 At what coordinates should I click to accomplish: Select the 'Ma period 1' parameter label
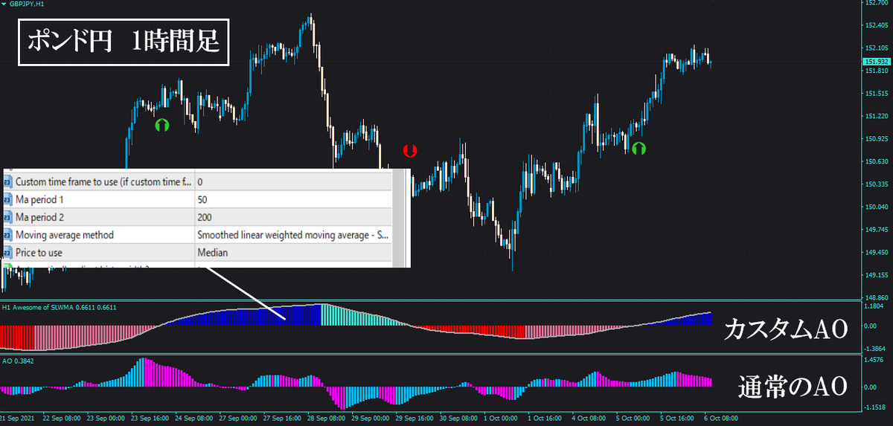tap(38, 199)
